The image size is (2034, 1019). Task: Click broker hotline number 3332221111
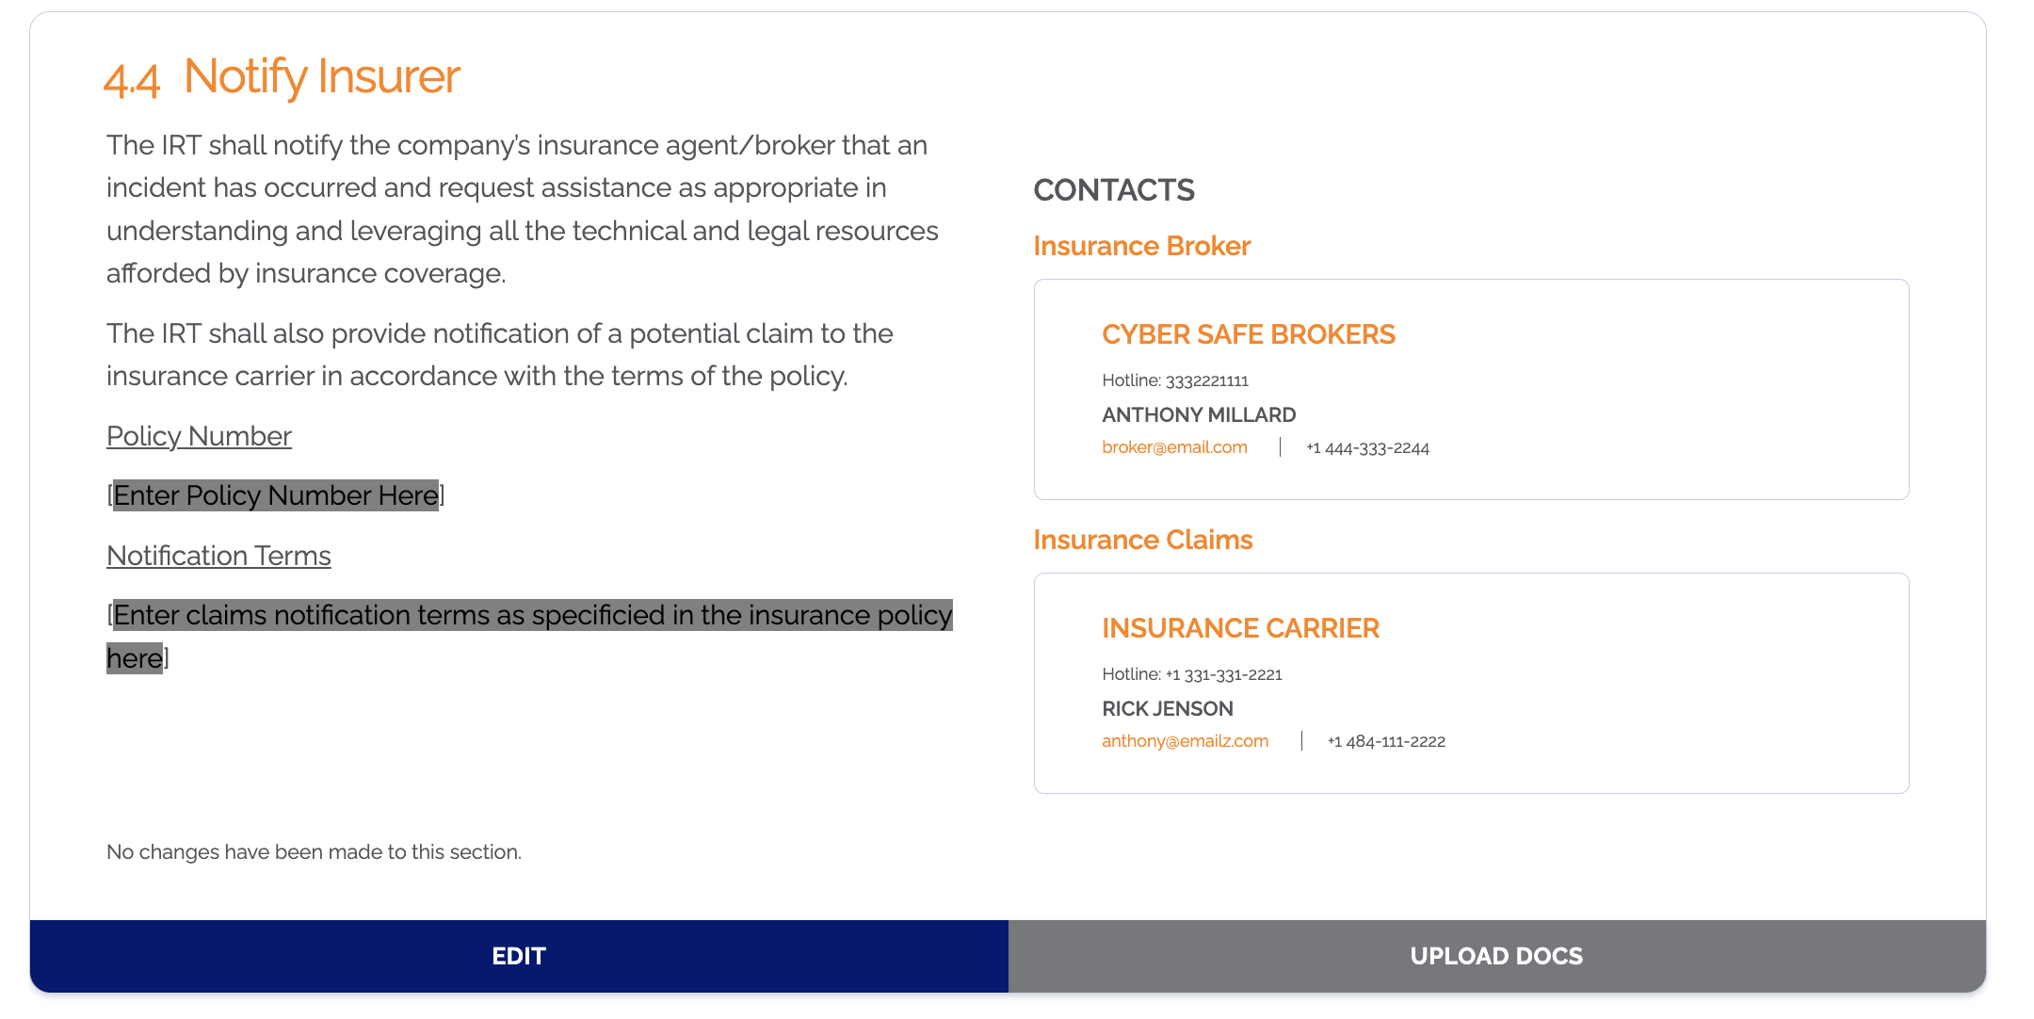1207,380
